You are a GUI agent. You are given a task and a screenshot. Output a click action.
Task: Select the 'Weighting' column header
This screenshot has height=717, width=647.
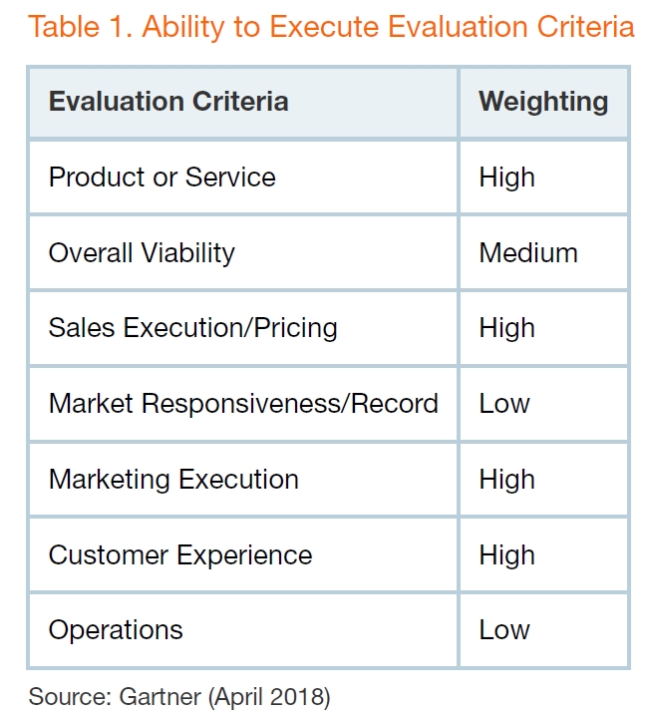click(x=543, y=102)
